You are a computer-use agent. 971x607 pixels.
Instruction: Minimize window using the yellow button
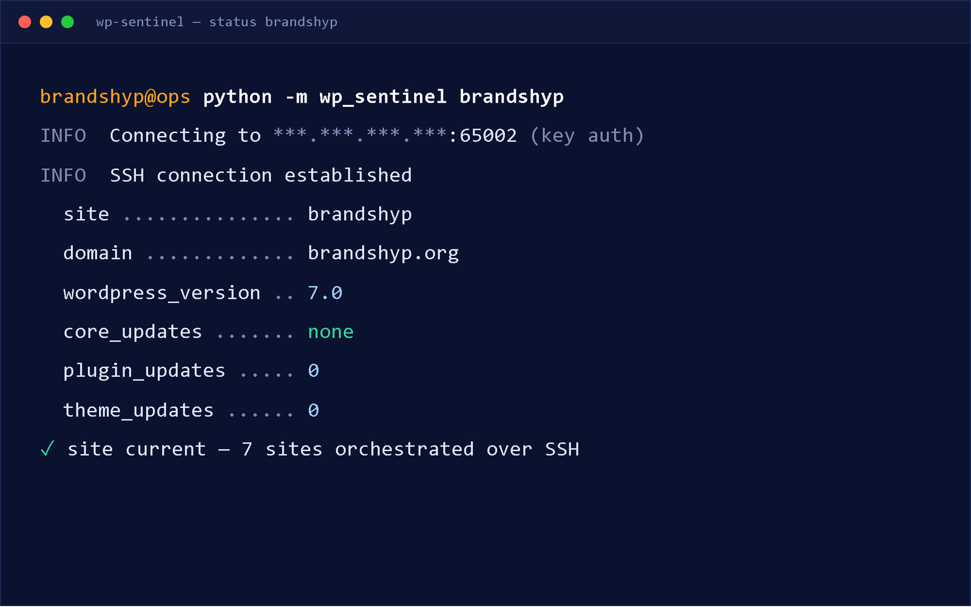click(x=46, y=22)
